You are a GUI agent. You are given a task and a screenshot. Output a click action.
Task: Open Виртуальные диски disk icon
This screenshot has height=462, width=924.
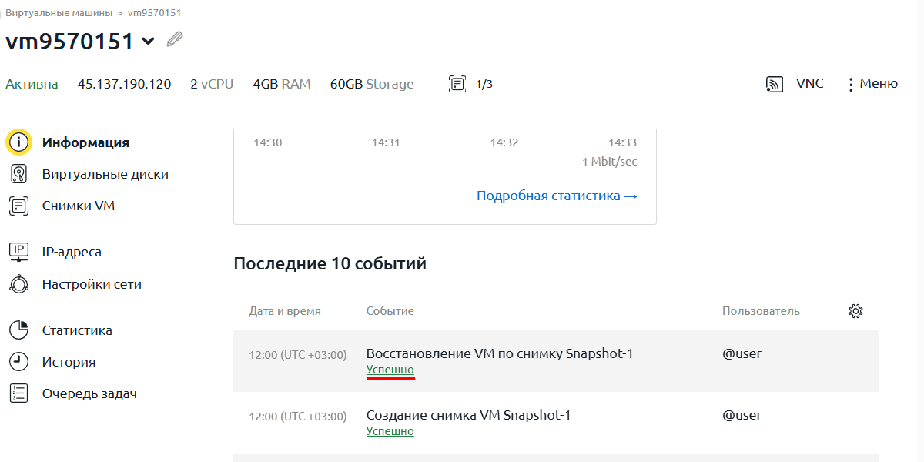18,174
